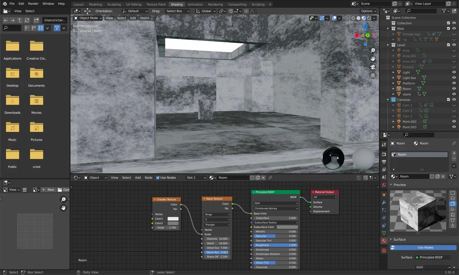Open the Options dropdown in viewport header
Viewport: 459px width, 275px height.
coord(369,11)
